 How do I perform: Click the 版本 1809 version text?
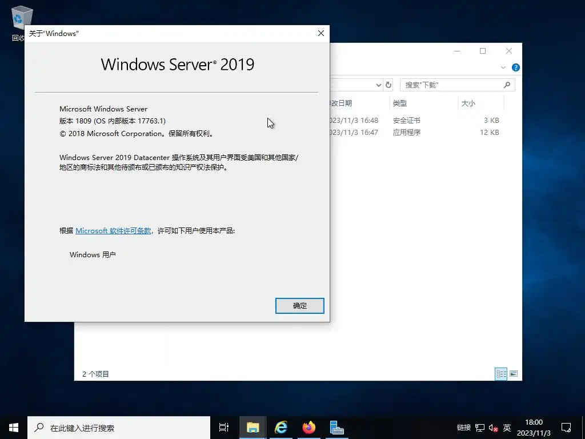[x=113, y=121]
